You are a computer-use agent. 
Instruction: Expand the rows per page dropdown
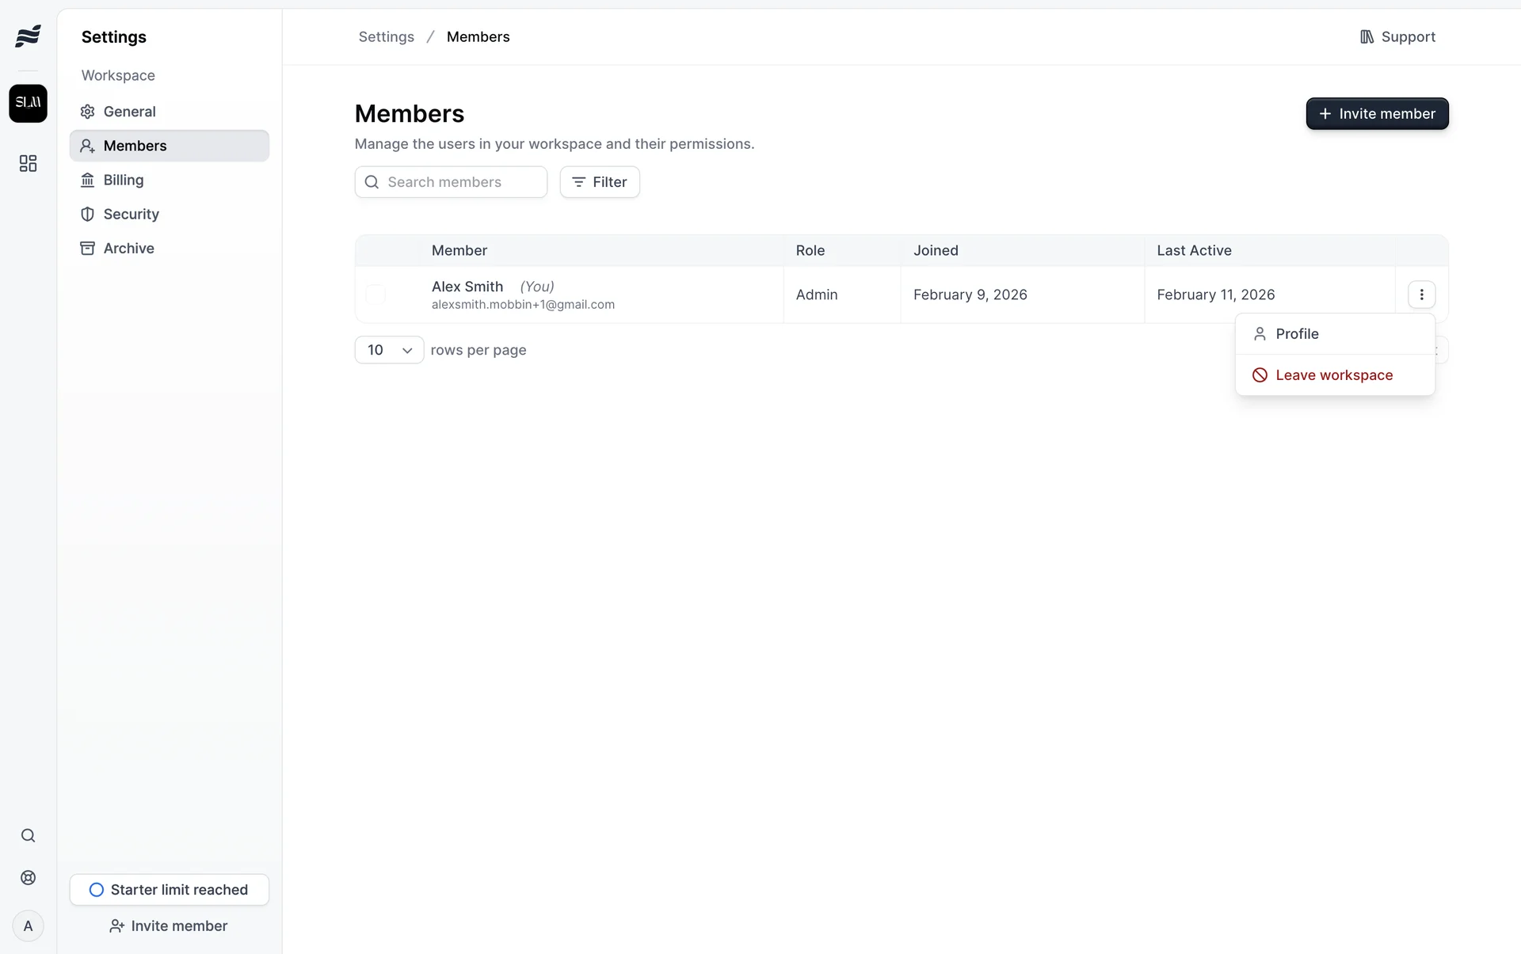[x=389, y=350]
